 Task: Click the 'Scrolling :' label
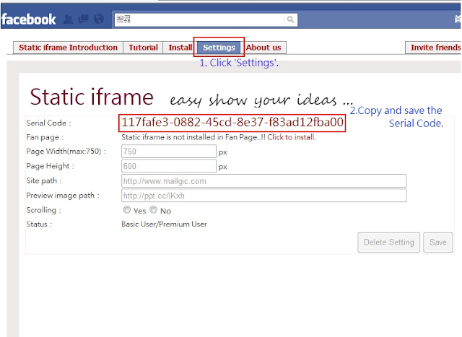(43, 210)
